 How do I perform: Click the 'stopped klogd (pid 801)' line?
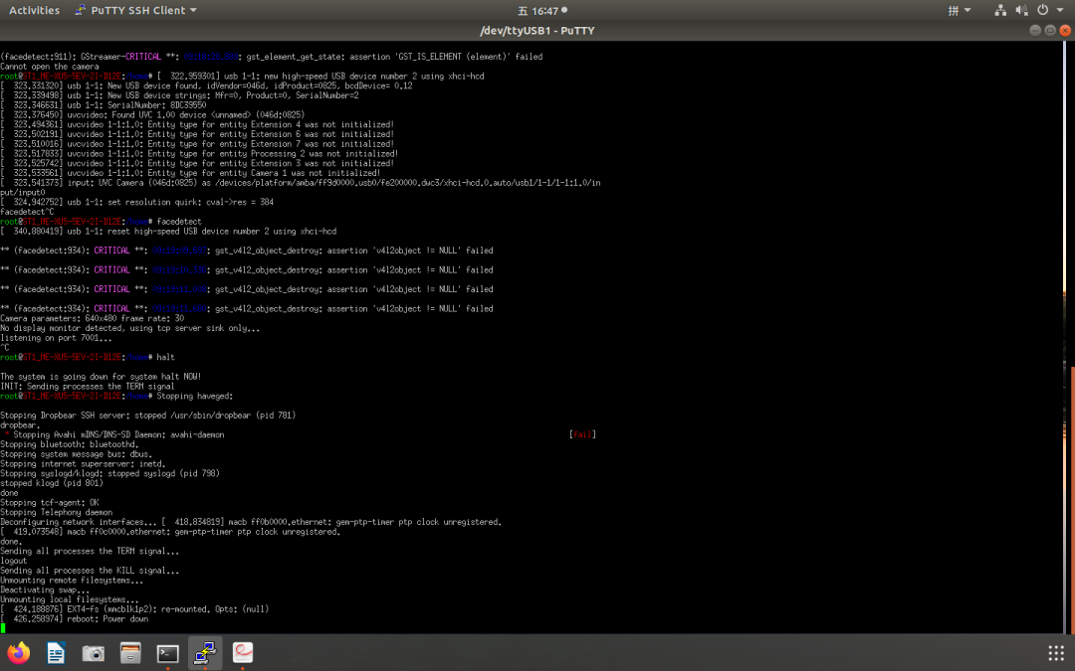(52, 483)
